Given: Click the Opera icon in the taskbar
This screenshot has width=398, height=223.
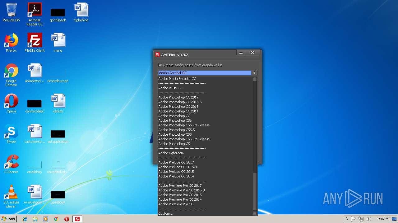Looking at the screenshot, I should point(67,219).
